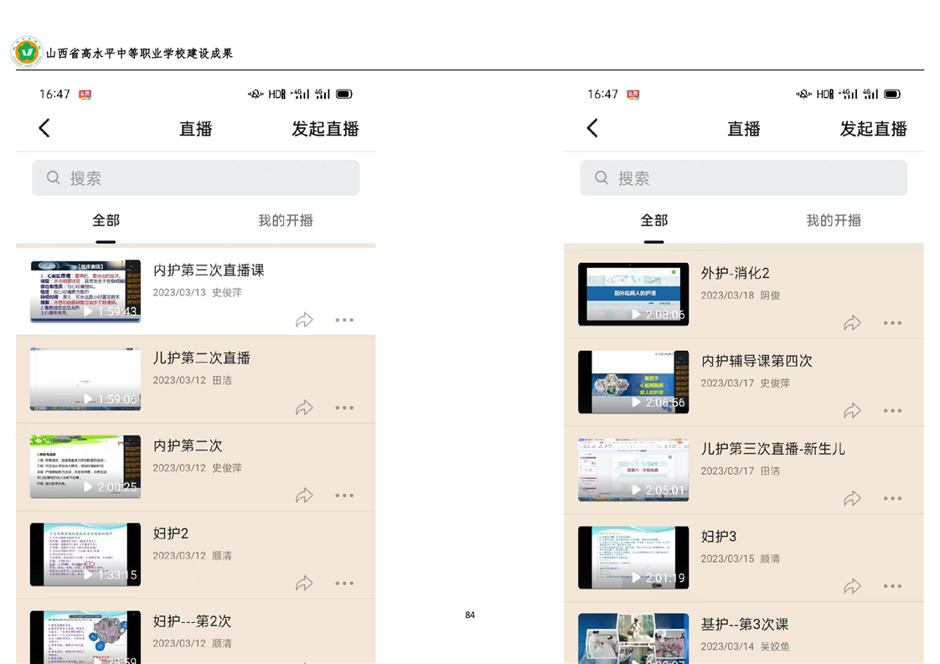Tap back arrow in left phone screen
The height and width of the screenshot is (664, 940).
coord(44,128)
